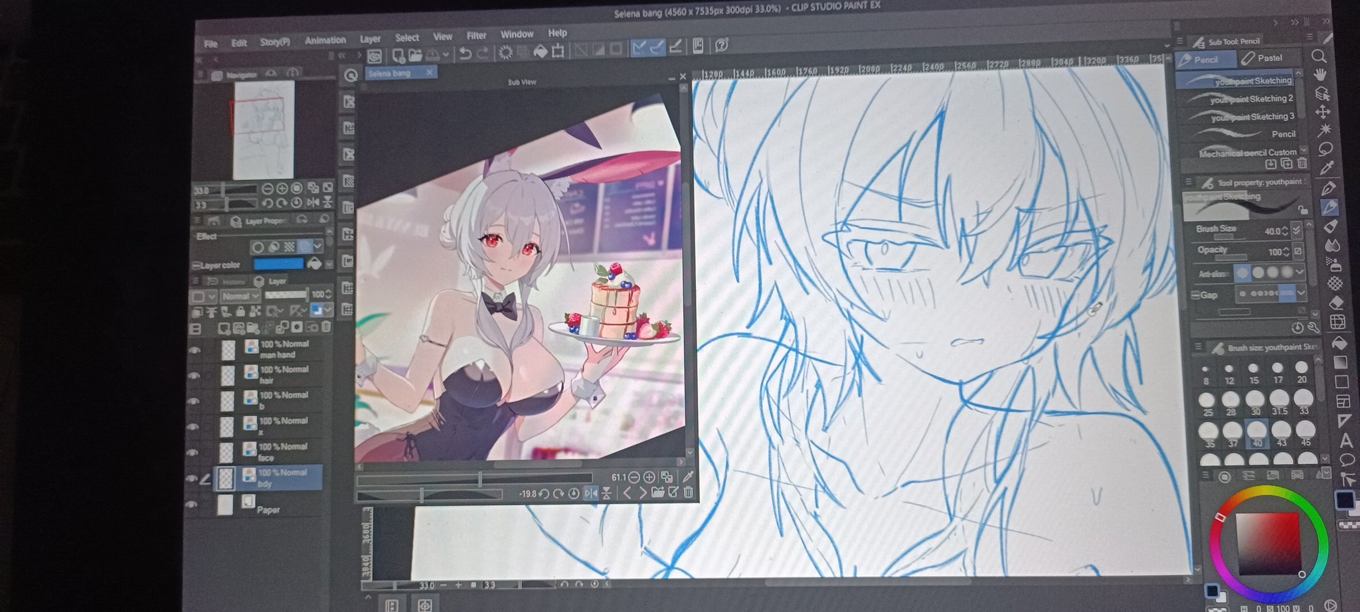Toggle Snap to Ruler in command bar
This screenshot has width=1360, height=612.
pyautogui.click(x=639, y=47)
